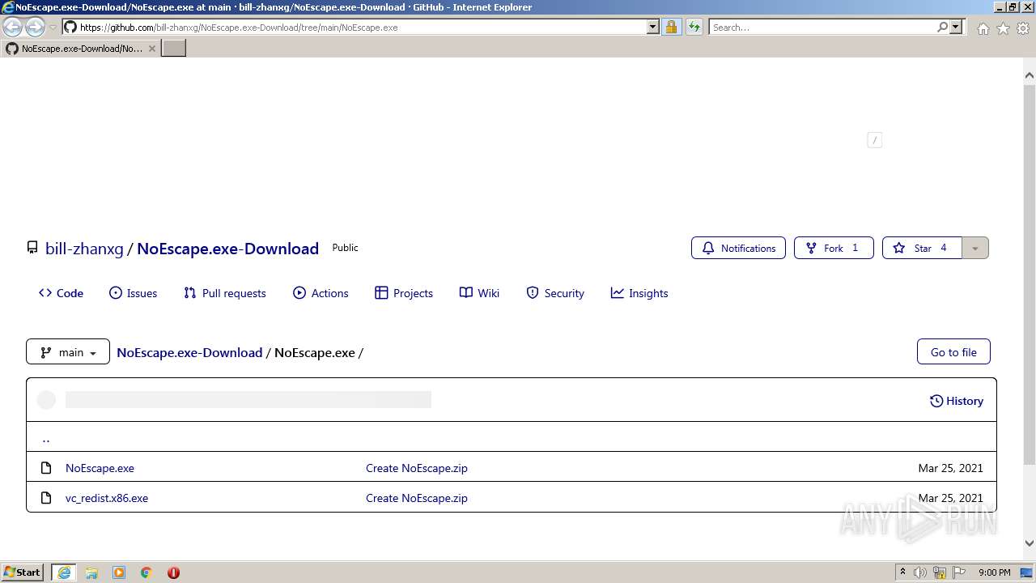1036x583 pixels.
Task: Click the browser Forward arrow button
Action: (x=35, y=27)
